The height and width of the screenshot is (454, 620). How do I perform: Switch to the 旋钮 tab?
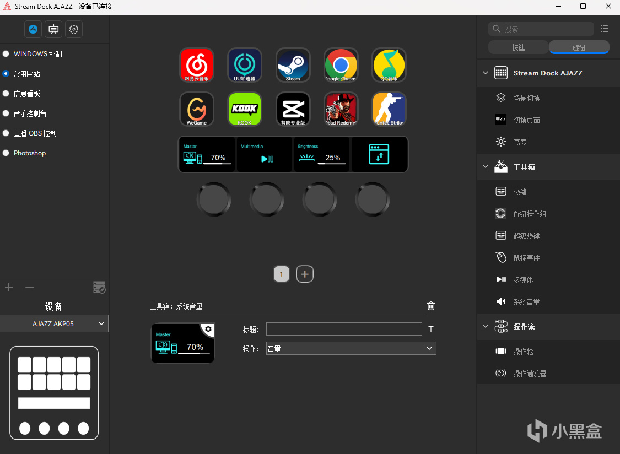point(579,47)
